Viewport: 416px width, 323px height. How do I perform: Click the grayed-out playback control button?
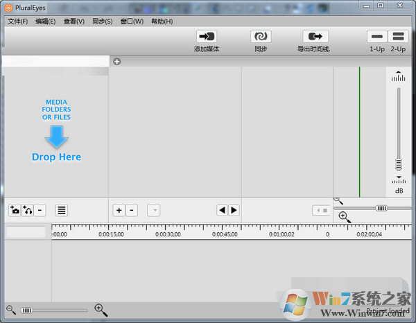tap(321, 210)
